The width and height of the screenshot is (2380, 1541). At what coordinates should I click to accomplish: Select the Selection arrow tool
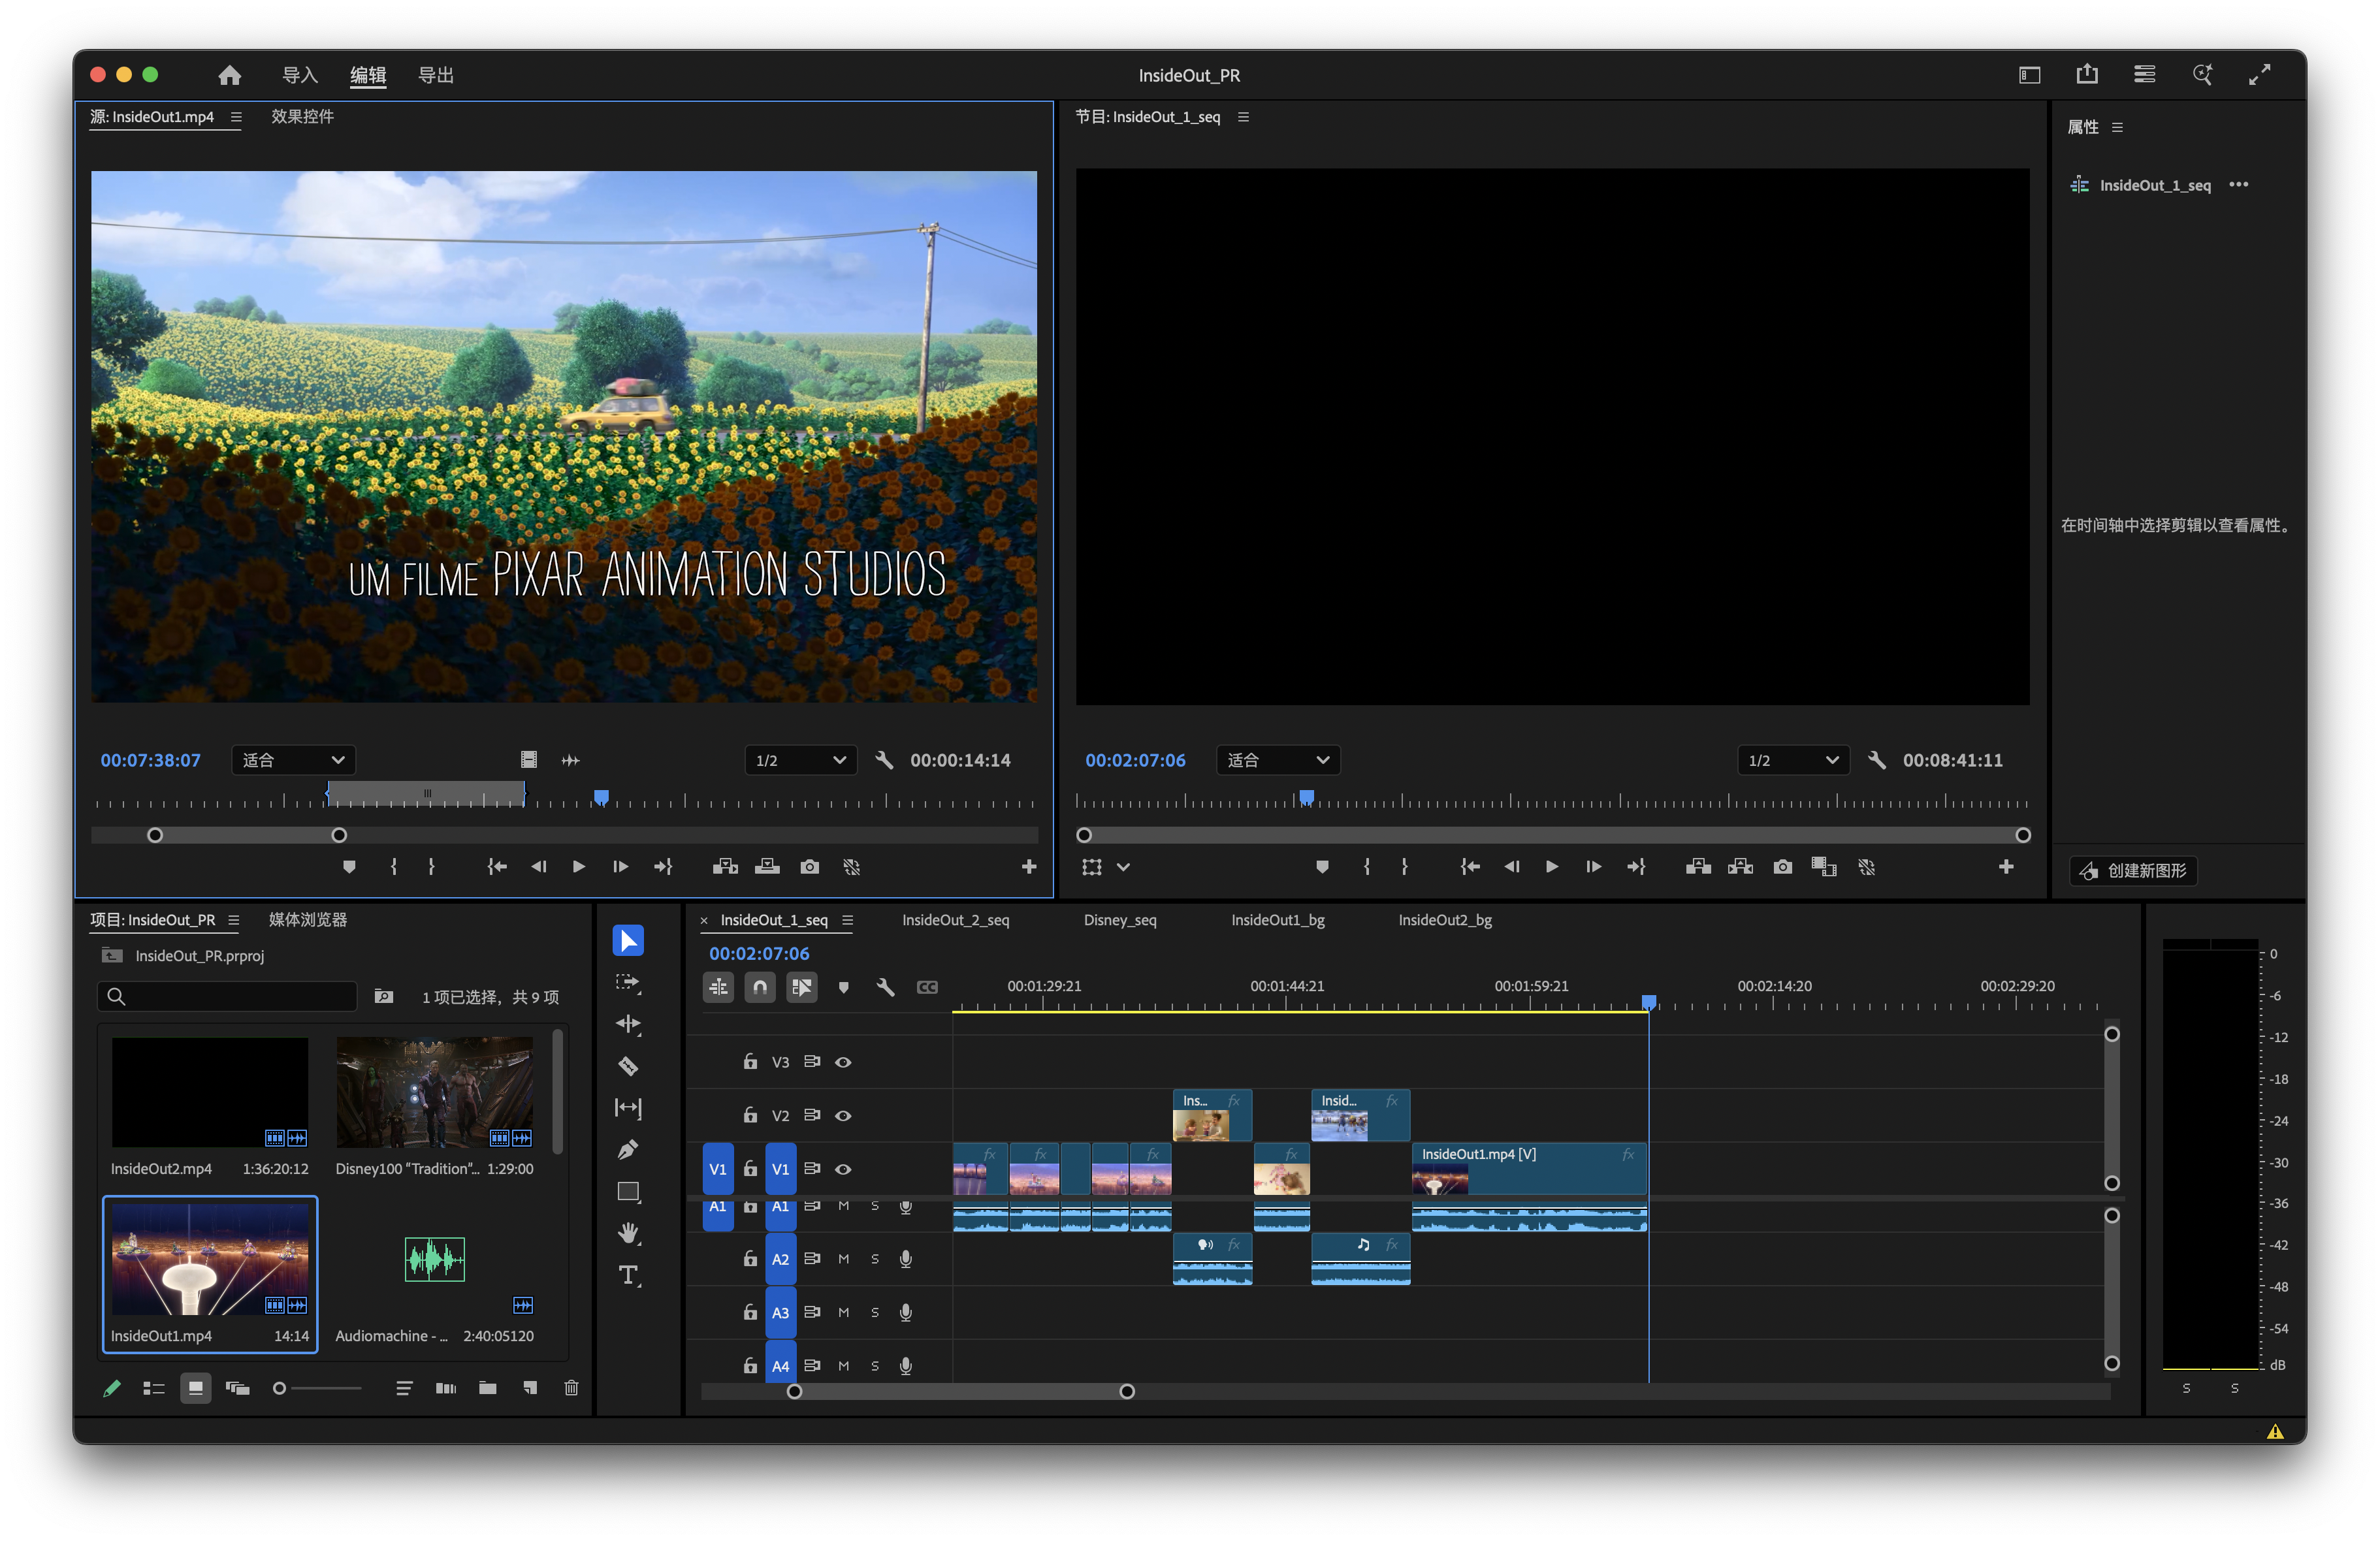[x=628, y=941]
